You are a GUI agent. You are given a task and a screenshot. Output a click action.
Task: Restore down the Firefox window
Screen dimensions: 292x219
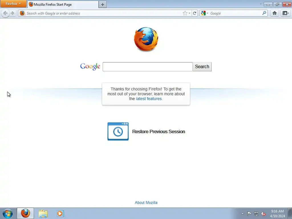click(277, 5)
